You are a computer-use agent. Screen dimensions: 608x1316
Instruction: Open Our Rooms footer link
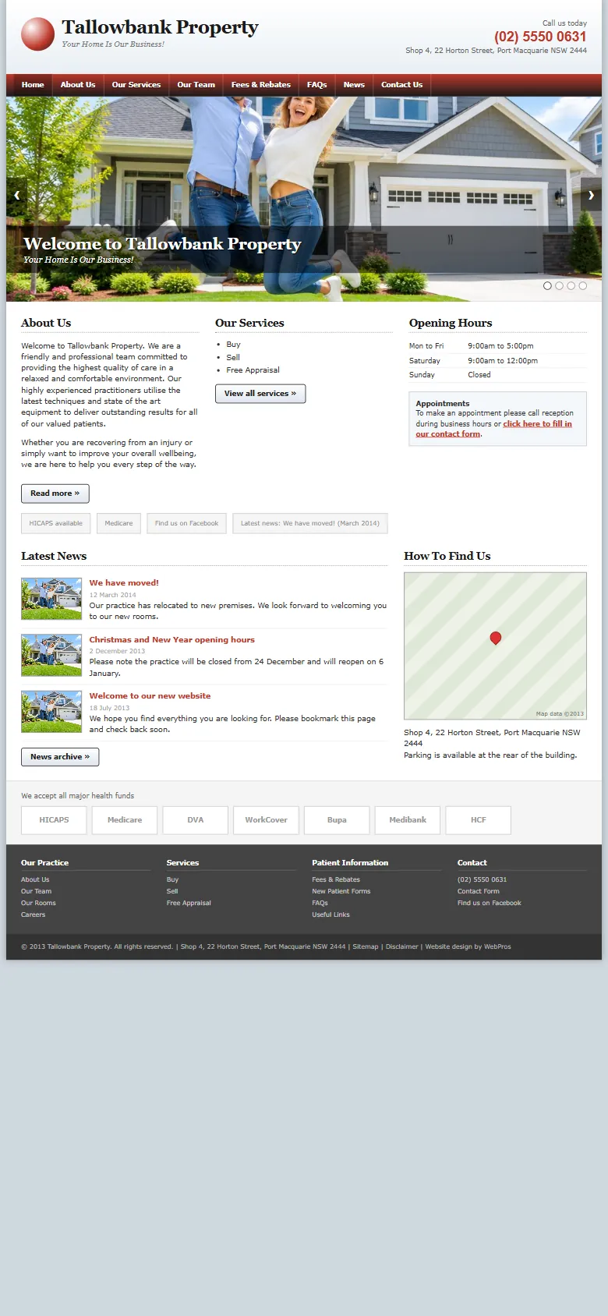pos(38,903)
